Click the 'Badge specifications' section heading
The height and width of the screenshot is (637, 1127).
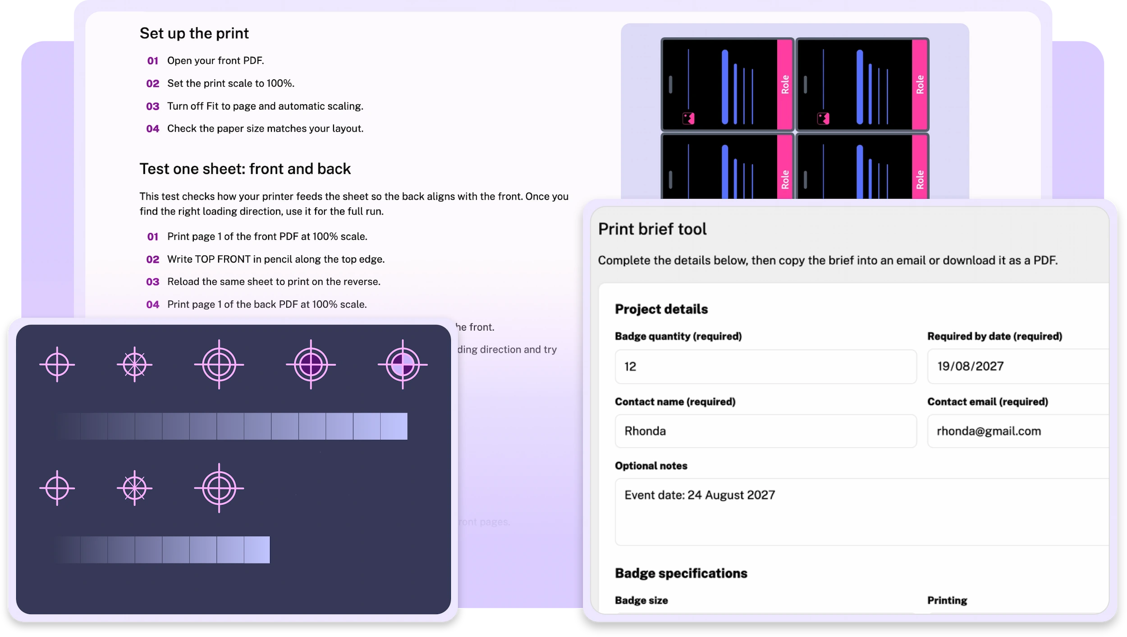click(681, 573)
